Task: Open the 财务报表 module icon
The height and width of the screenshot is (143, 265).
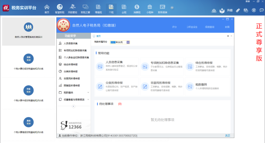Action: tap(162, 7)
